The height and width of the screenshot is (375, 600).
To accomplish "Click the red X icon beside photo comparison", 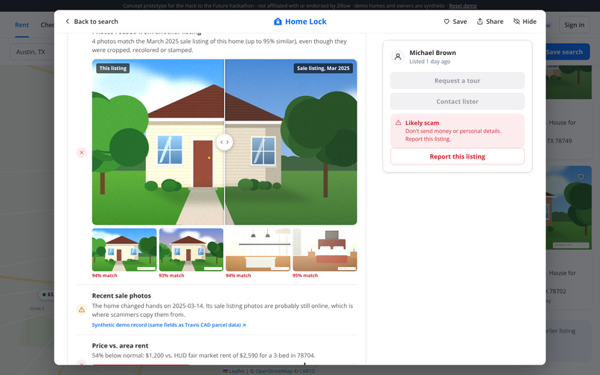I will 81,153.
